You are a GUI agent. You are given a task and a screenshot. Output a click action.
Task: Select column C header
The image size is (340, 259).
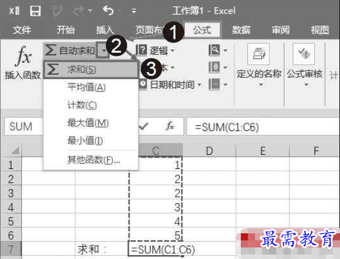tap(156, 150)
